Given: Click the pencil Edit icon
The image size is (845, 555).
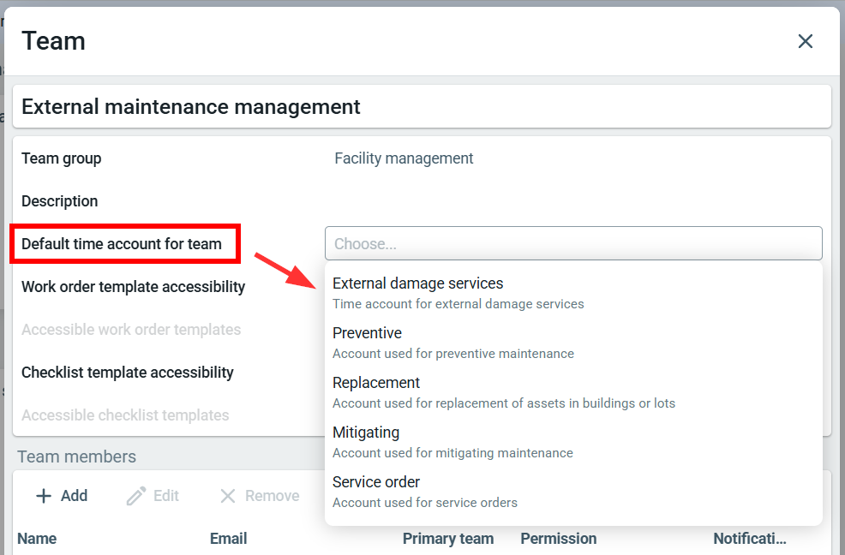Looking at the screenshot, I should tap(136, 496).
